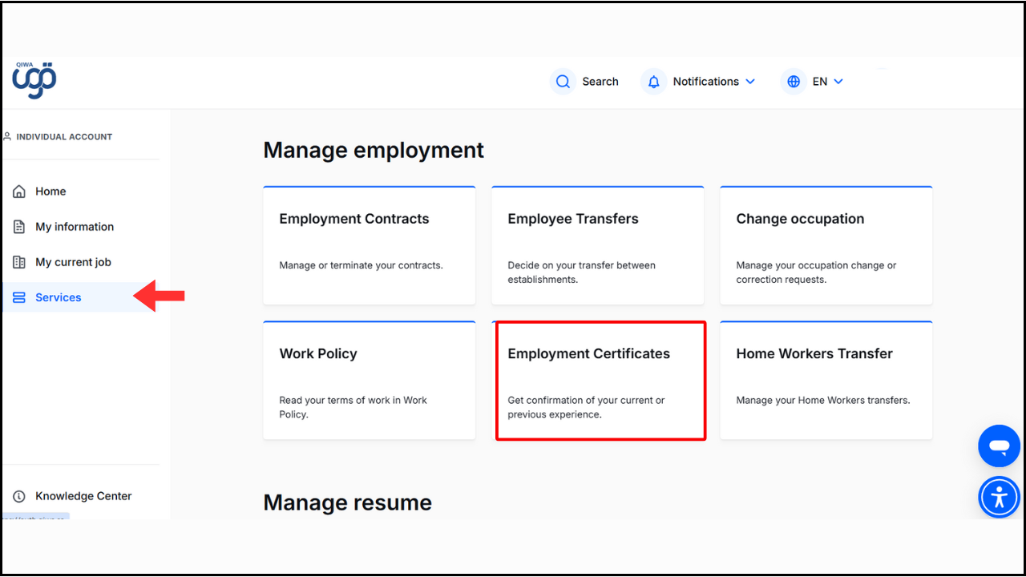Click 'Manage your Home Workers transfers.' text
1026x577 pixels.
(x=823, y=400)
